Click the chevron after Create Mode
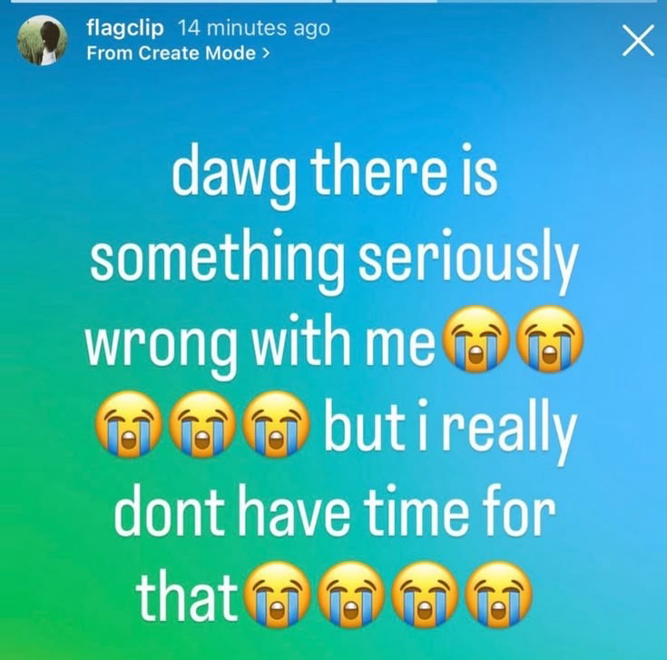 pos(266,54)
